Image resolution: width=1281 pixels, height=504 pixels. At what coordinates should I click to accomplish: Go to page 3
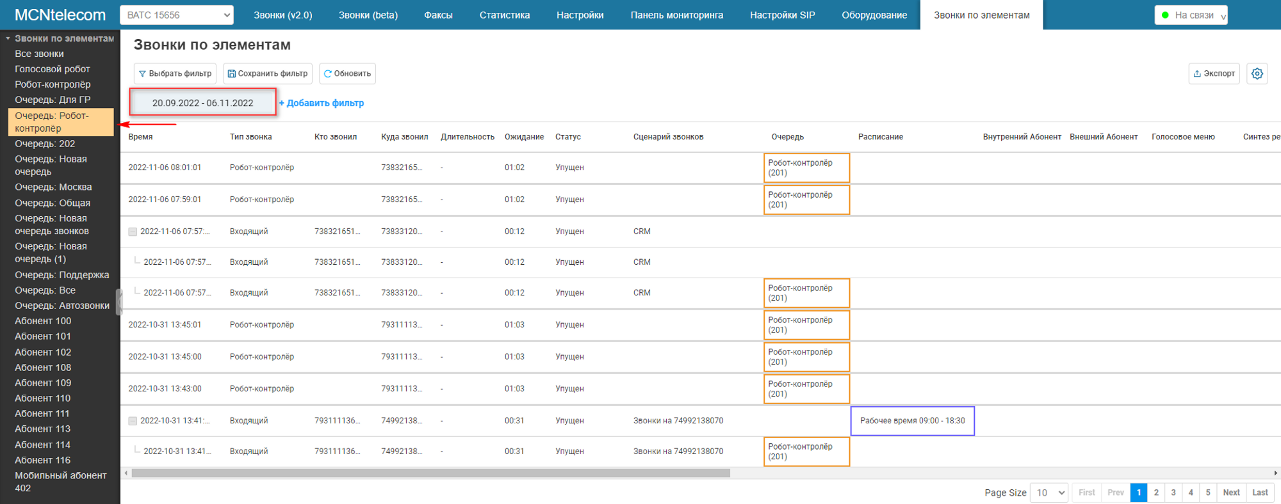point(1173,492)
